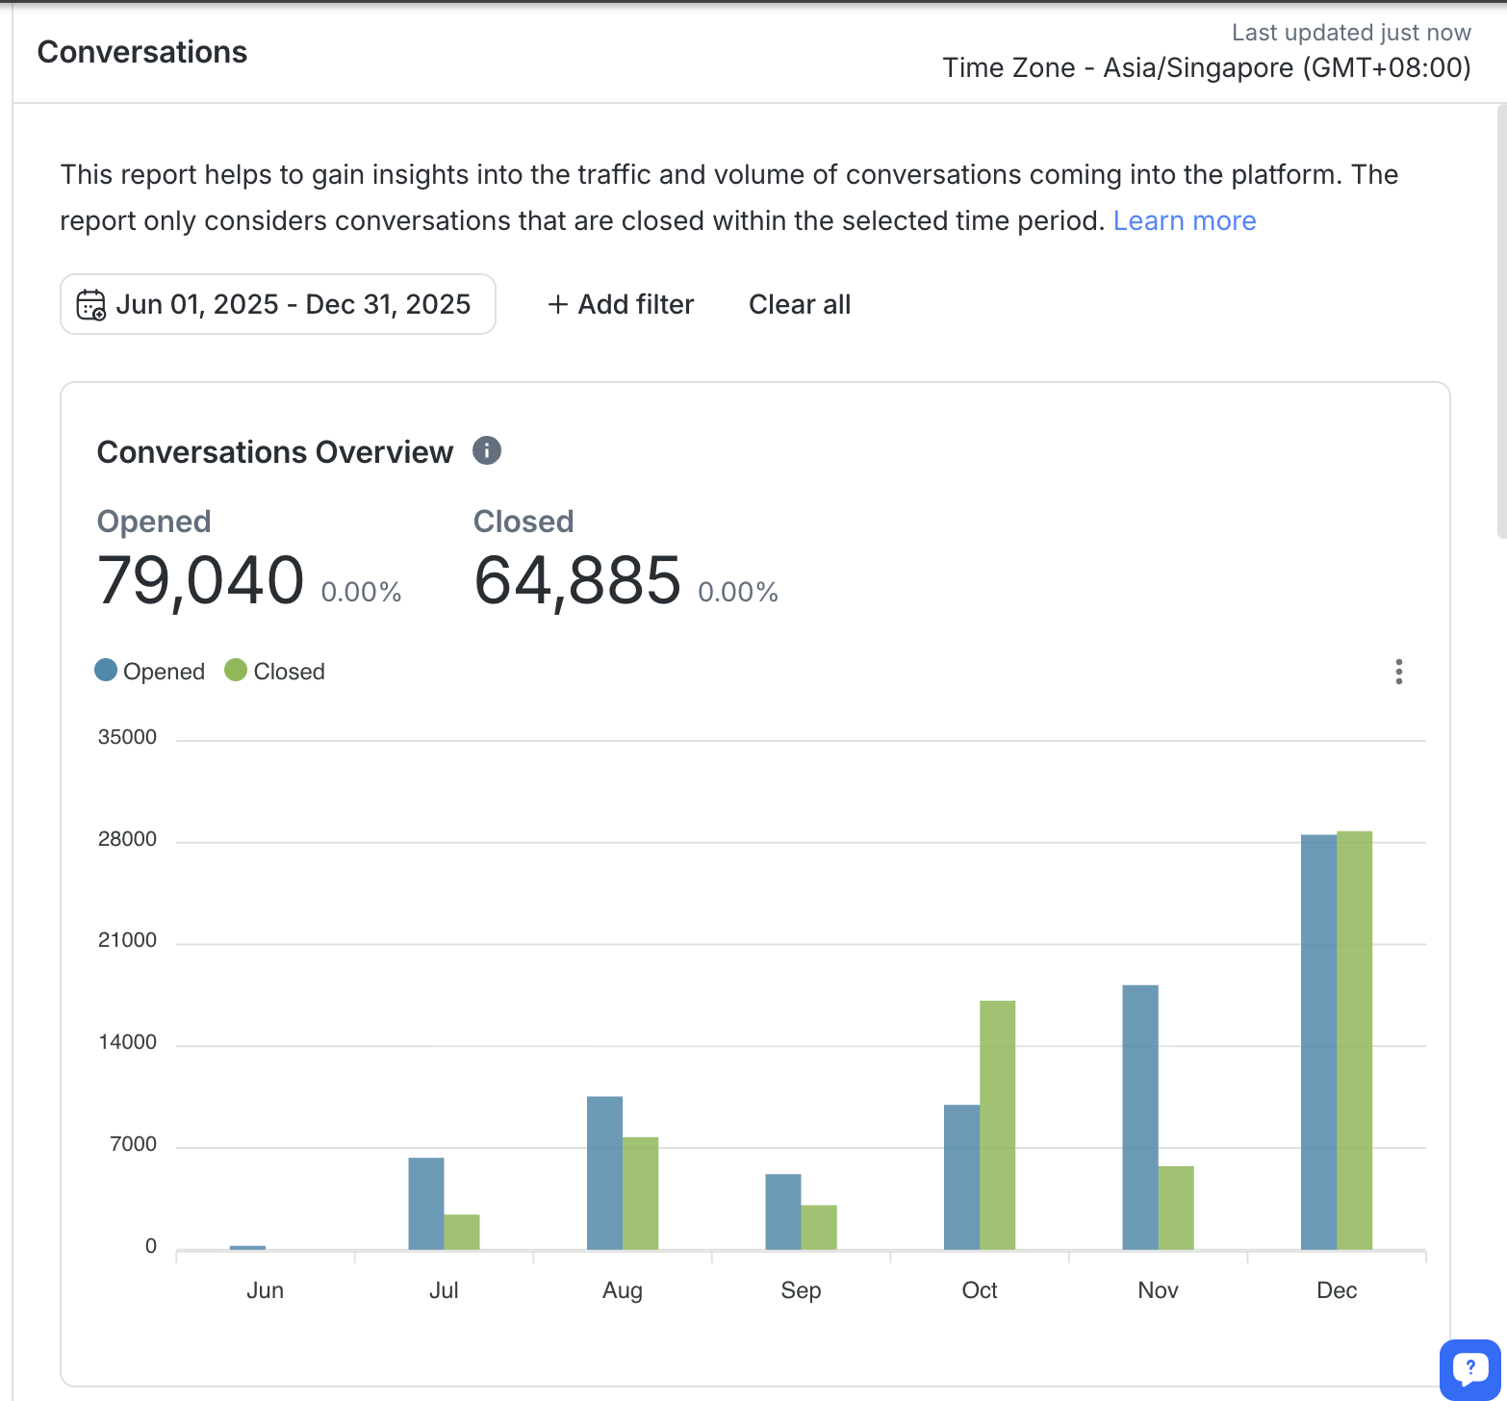Toggle the Opened series in legend
Viewport: 1507px width, 1401px height.
tap(164, 672)
